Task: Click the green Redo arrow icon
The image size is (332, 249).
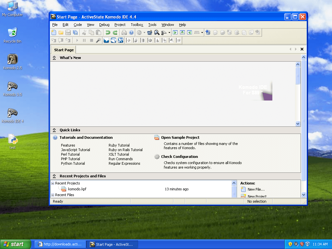Action: pyautogui.click(x=115, y=32)
